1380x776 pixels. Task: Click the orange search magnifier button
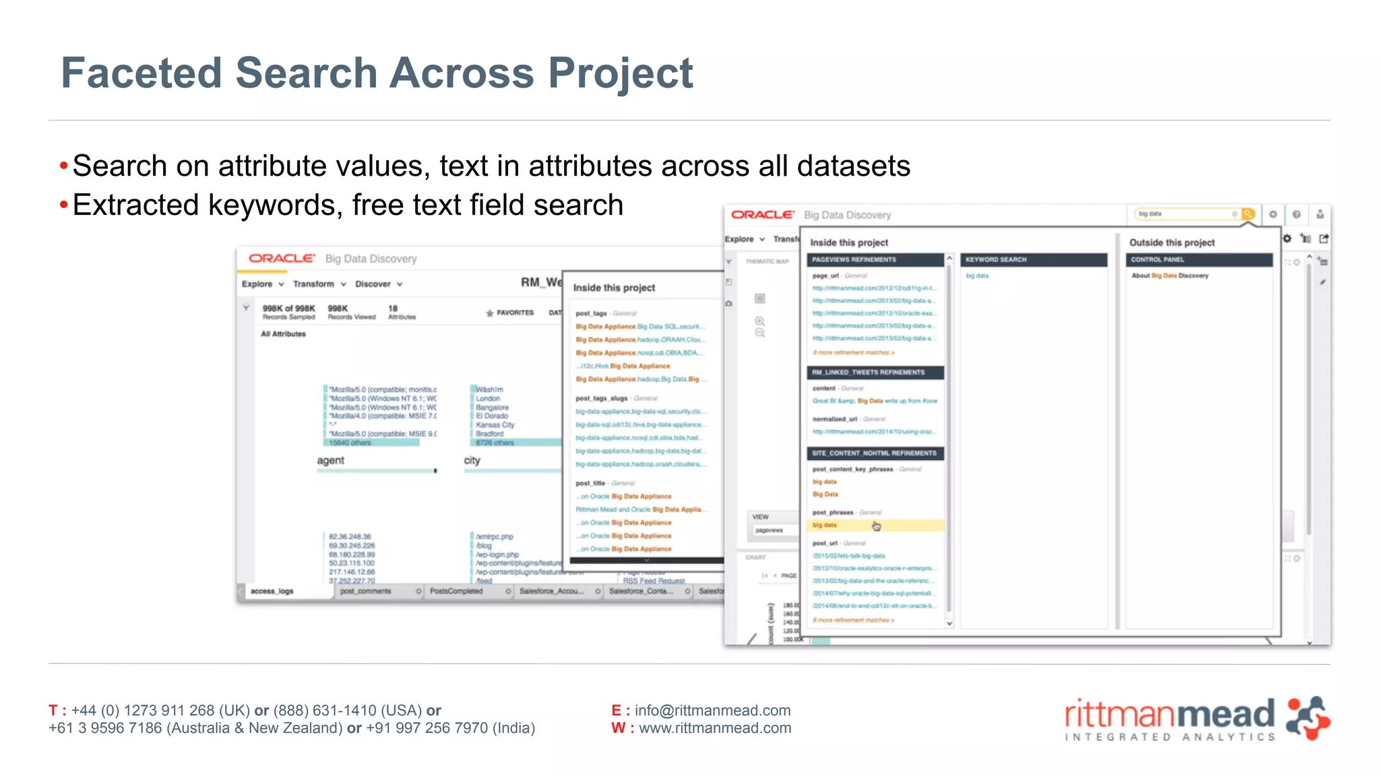tap(1248, 214)
